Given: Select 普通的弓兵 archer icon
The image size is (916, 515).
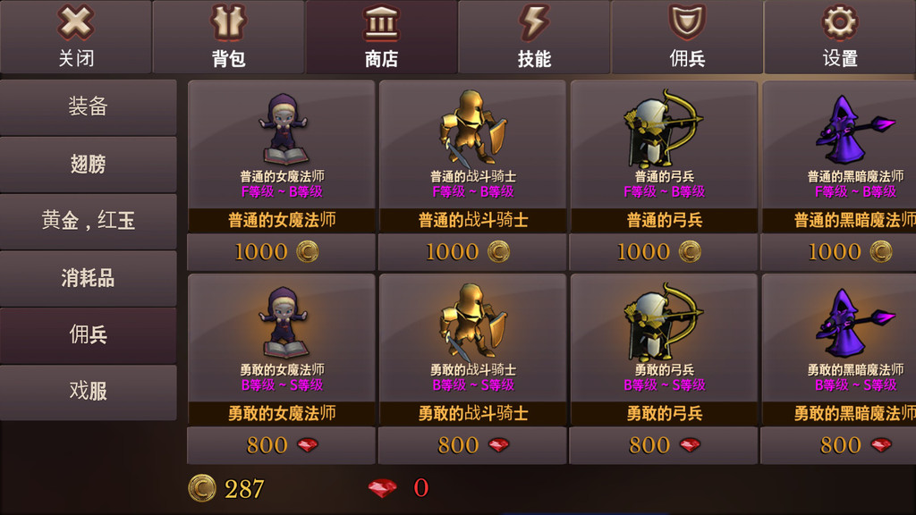Looking at the screenshot, I should (664, 129).
